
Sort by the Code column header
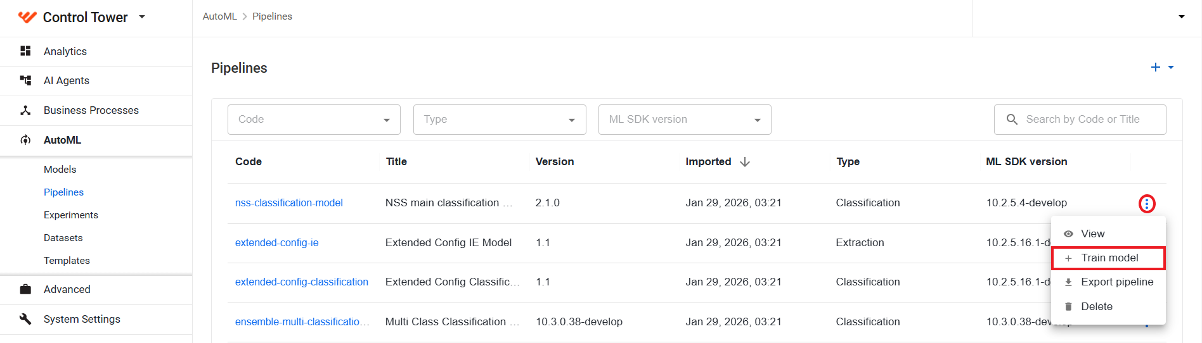coord(249,161)
